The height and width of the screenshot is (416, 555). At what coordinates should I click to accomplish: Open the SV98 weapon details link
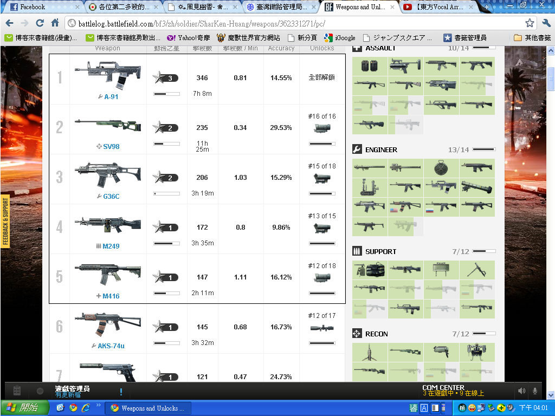pos(111,147)
